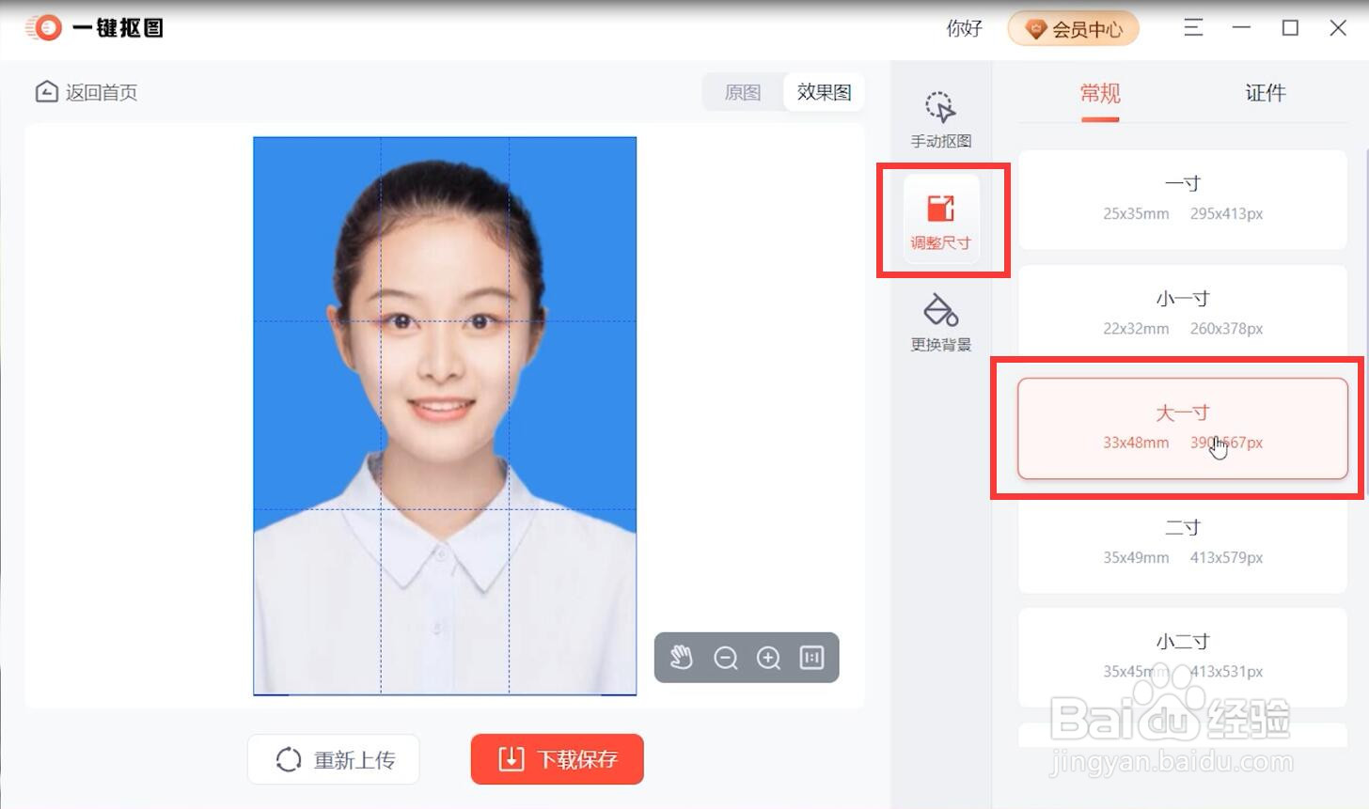The image size is (1369, 809).
Task: Fit the photo to the view
Action: point(811,658)
